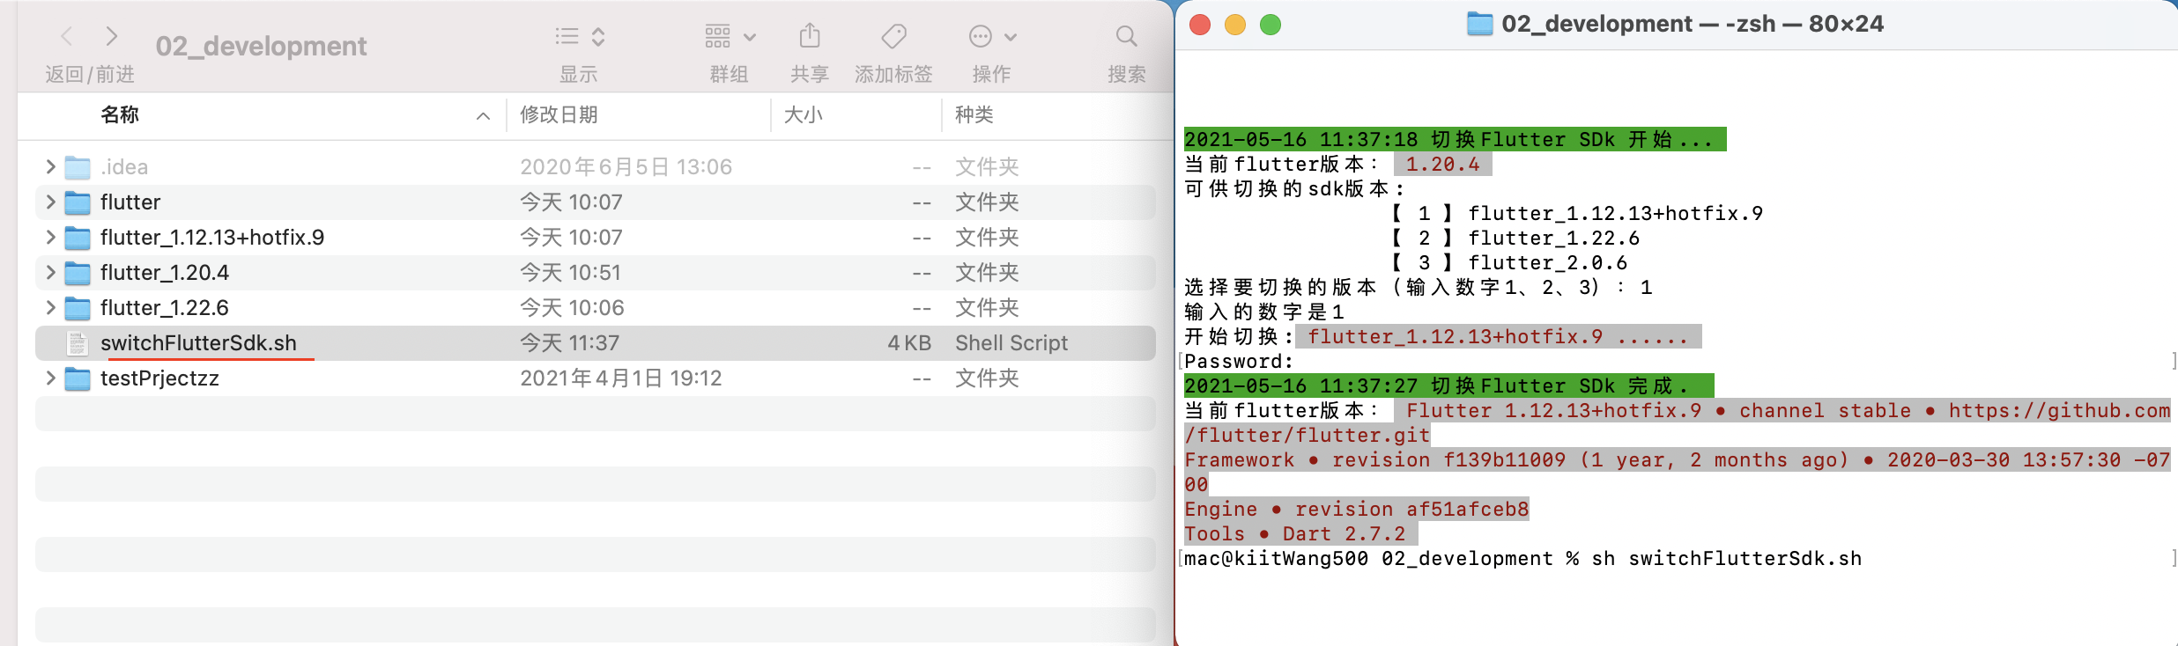Close the Terminal window with red button

click(x=1200, y=25)
